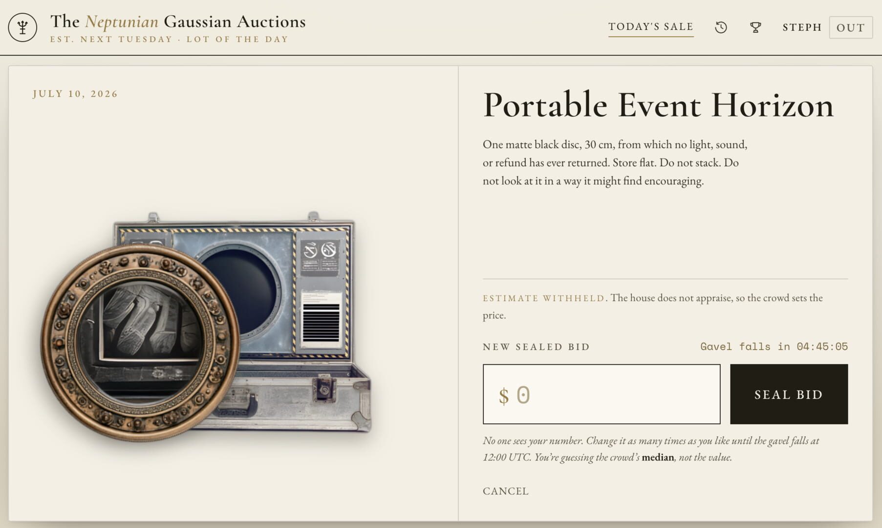Click the trident logo icon
The image size is (882, 528).
point(22,27)
